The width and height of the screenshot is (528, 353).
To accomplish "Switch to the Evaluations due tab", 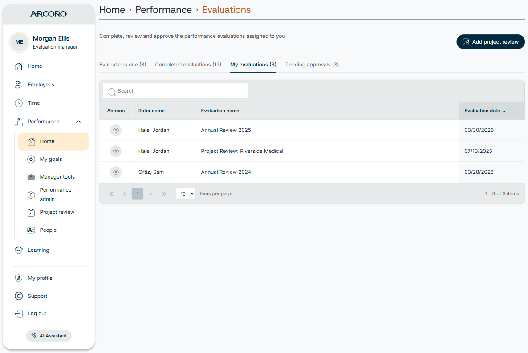I will tap(122, 65).
